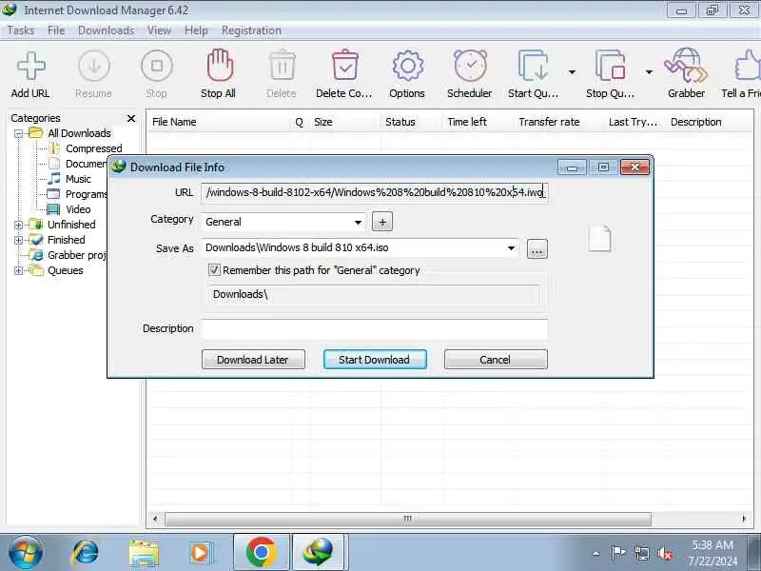Sort by Time left column header
Viewport: 761px width, 571px height.
click(x=467, y=122)
